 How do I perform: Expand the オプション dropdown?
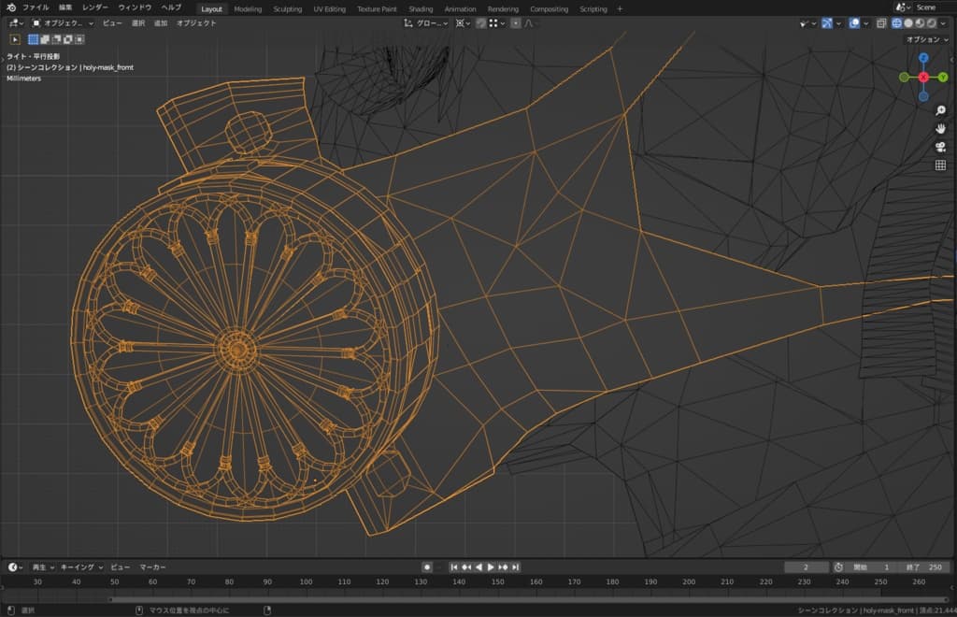(x=927, y=39)
